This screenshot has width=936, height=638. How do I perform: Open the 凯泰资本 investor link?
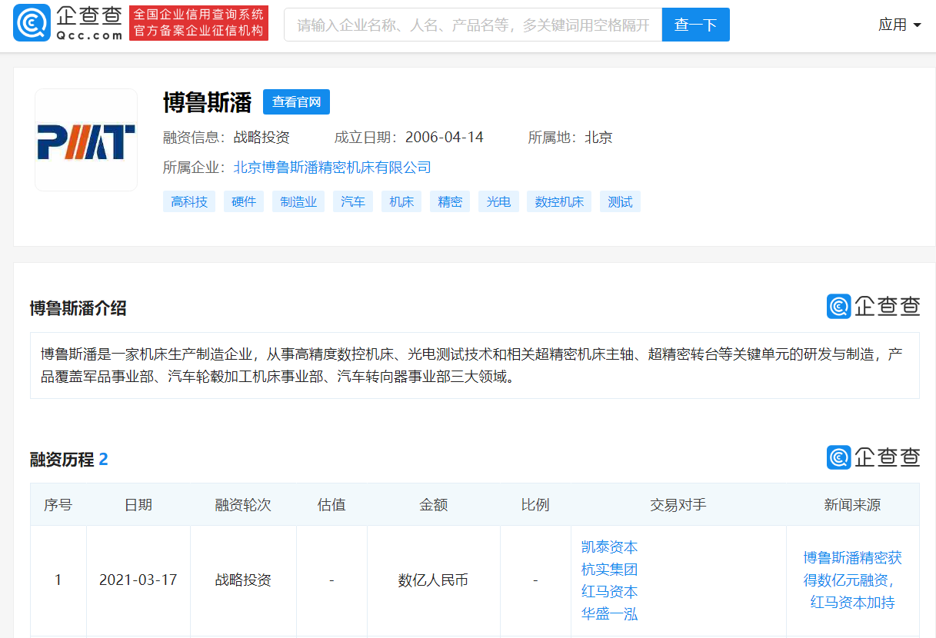(x=609, y=547)
